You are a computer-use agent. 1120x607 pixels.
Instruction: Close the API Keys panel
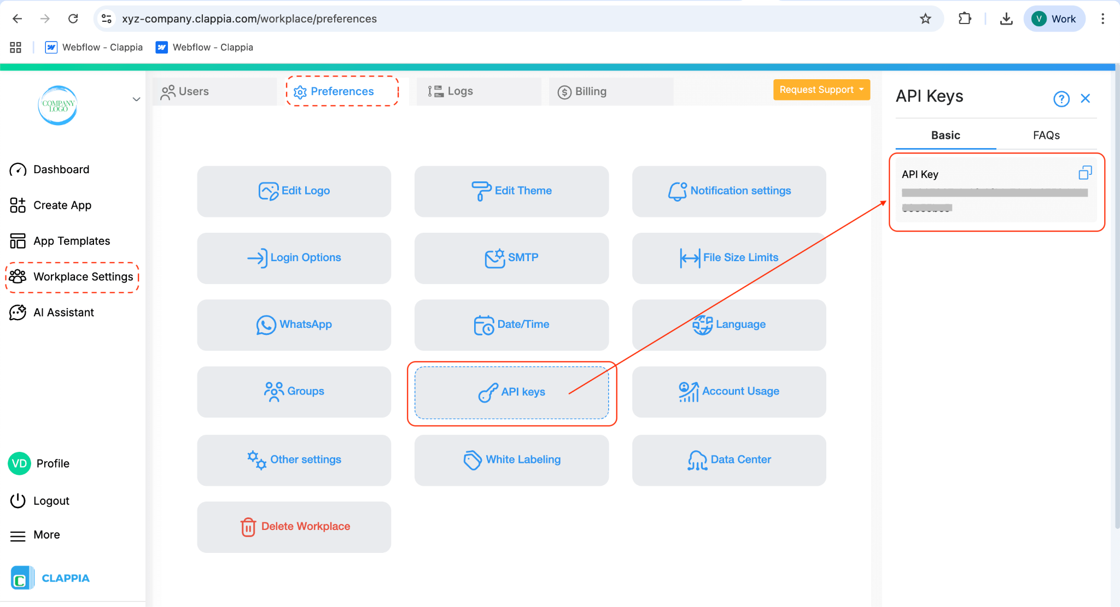coord(1085,99)
